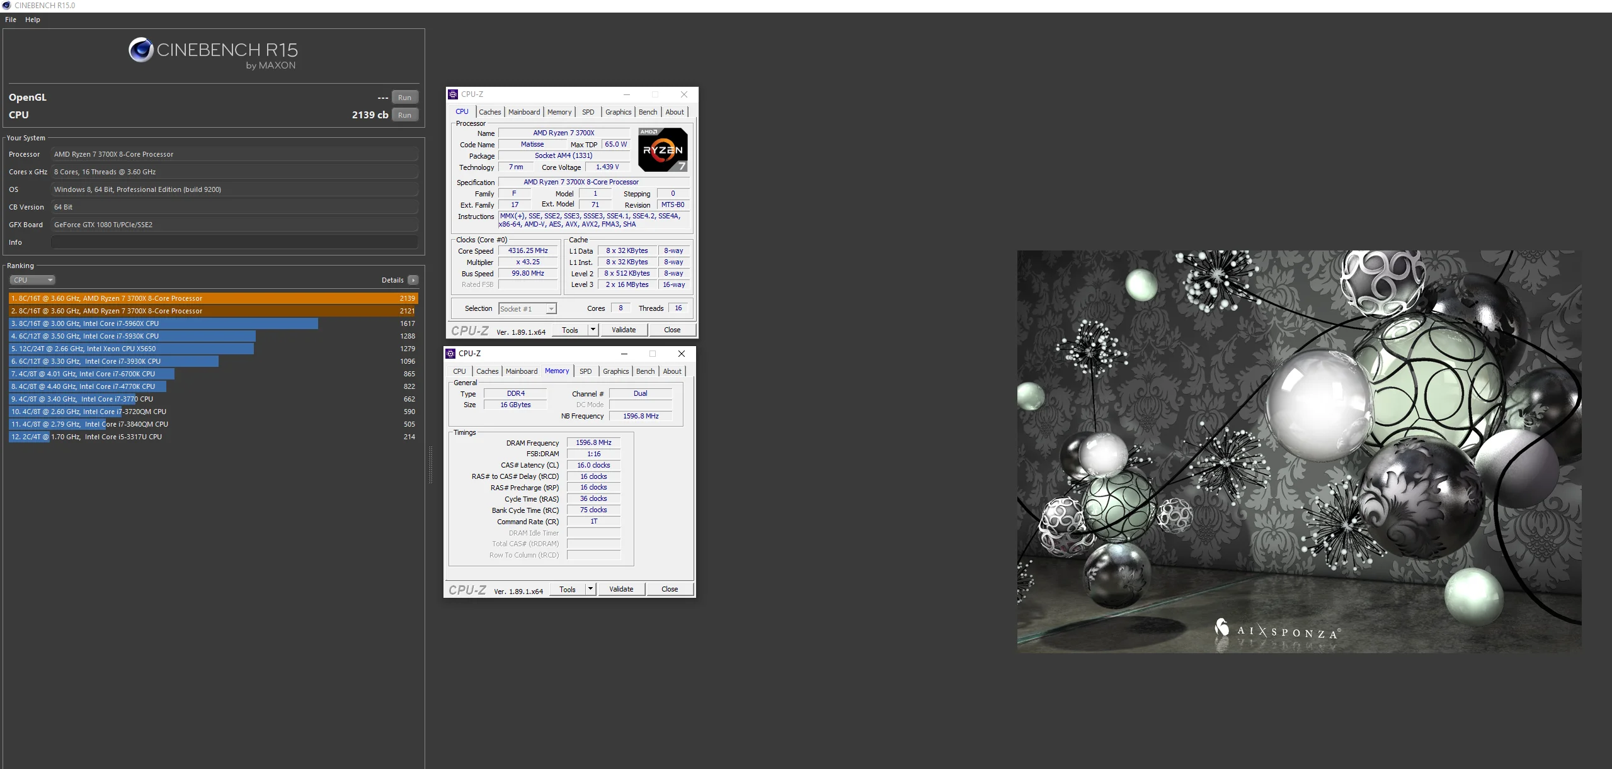Click the Cinebench R15 logo sphere

click(x=141, y=50)
